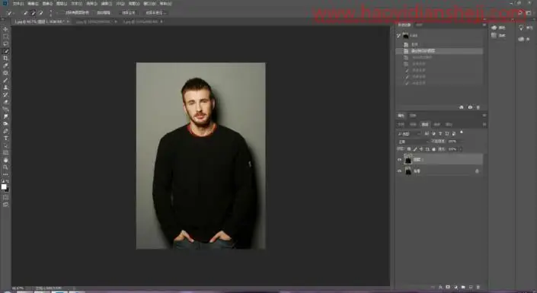Hide the top layer using its eye icon
The width and height of the screenshot is (537, 293).
coord(399,160)
